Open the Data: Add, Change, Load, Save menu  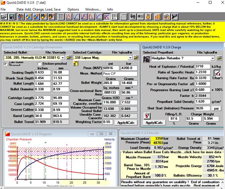[38, 9]
